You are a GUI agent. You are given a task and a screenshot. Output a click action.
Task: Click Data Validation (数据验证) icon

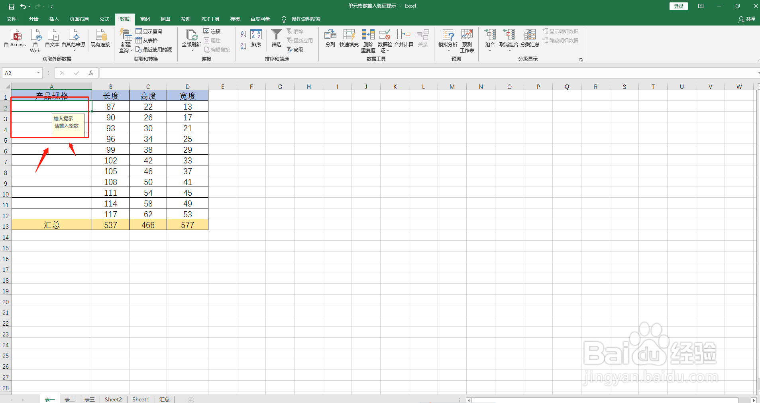click(385, 35)
